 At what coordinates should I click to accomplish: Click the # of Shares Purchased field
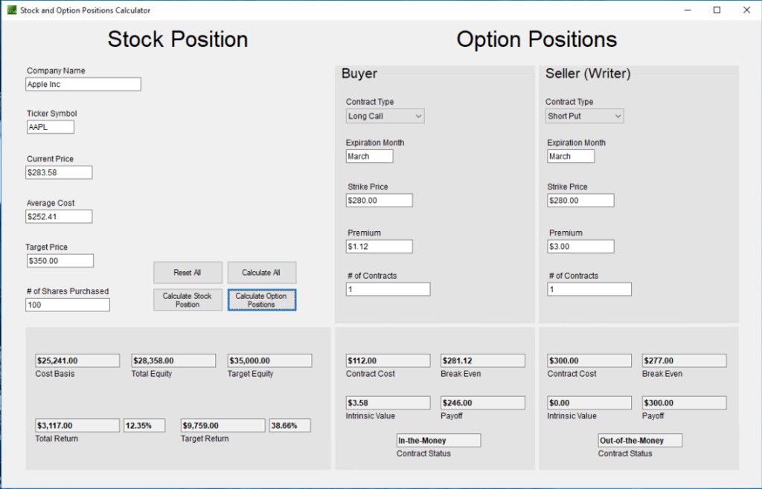tap(68, 305)
